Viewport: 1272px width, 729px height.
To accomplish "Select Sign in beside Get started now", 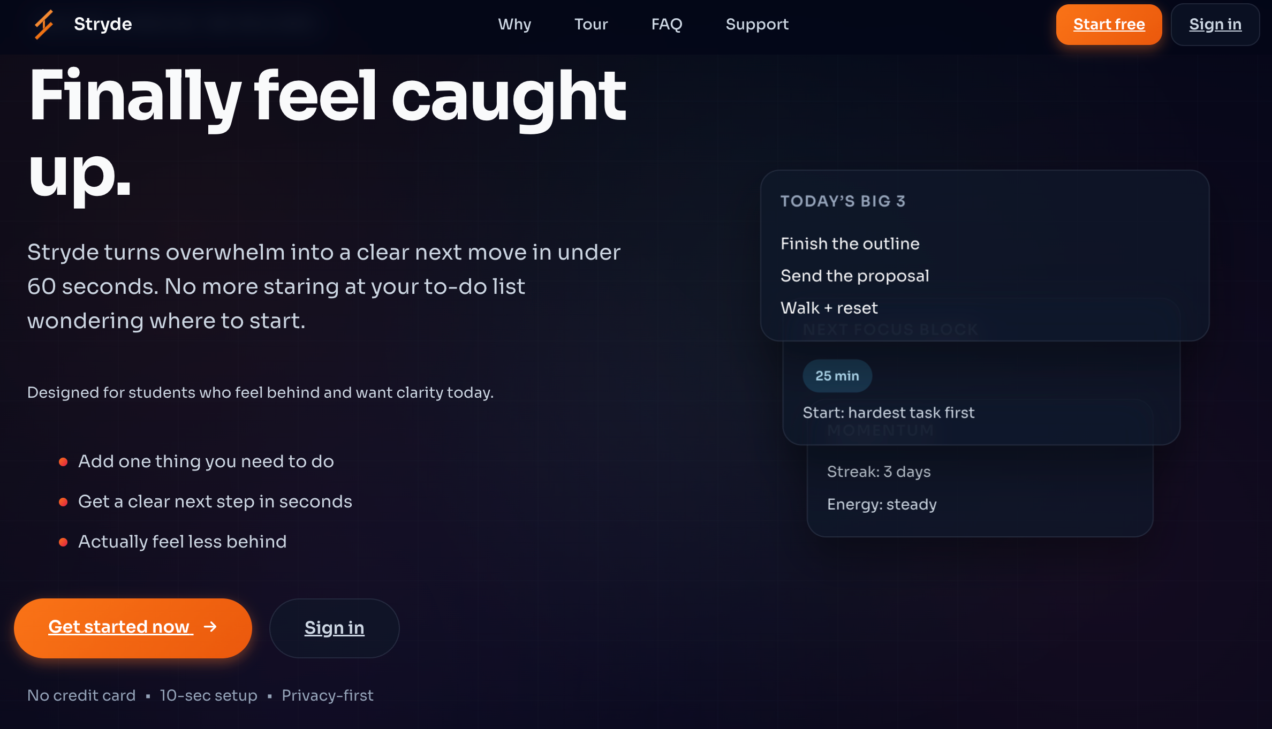I will [x=334, y=628].
